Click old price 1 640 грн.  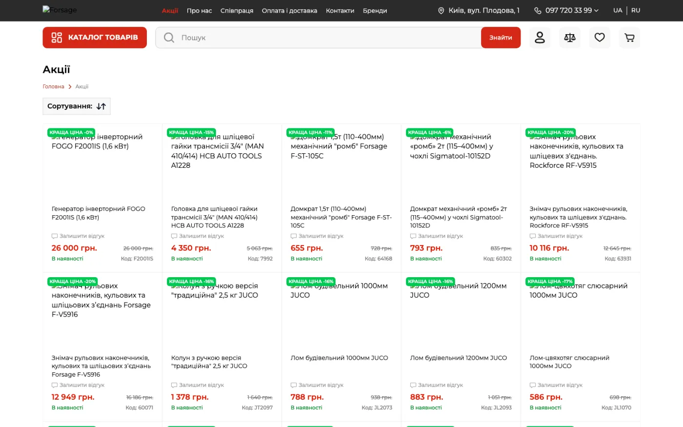tap(260, 397)
